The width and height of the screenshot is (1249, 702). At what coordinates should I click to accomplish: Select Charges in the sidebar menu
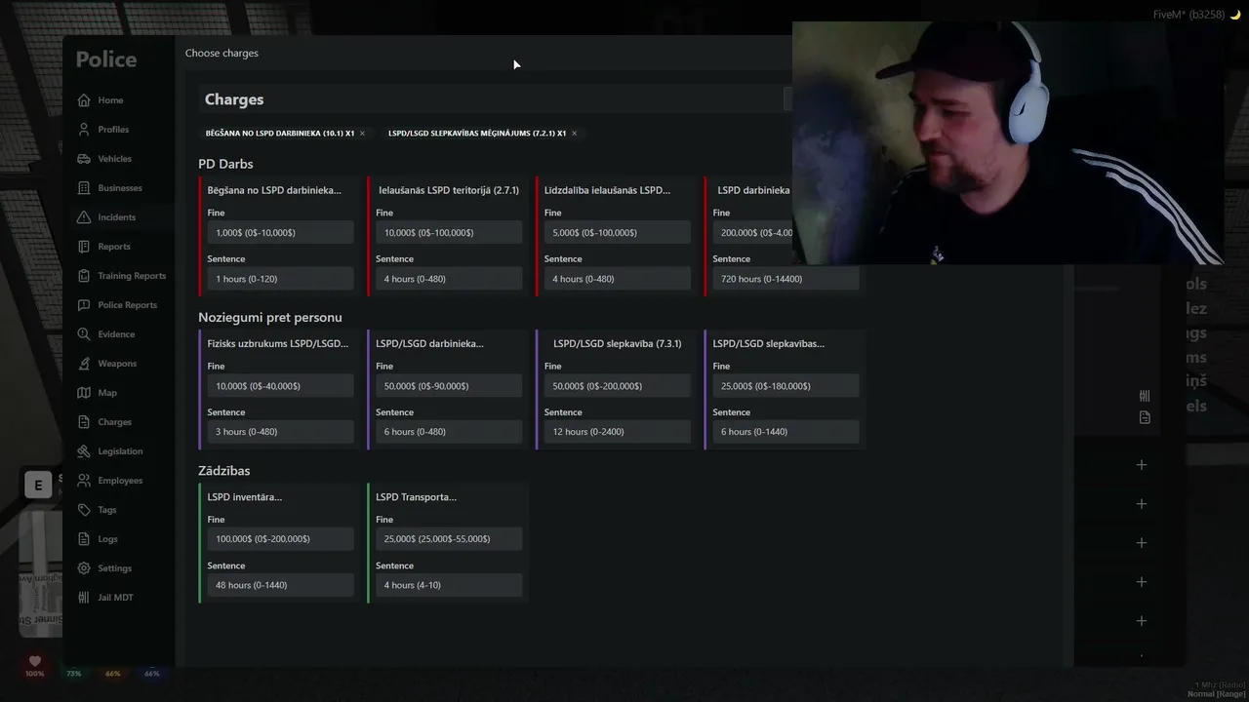[x=114, y=422]
